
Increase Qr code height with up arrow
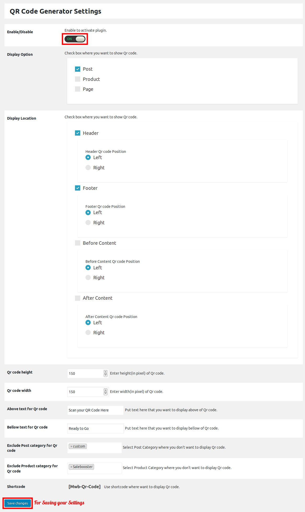[106, 372]
